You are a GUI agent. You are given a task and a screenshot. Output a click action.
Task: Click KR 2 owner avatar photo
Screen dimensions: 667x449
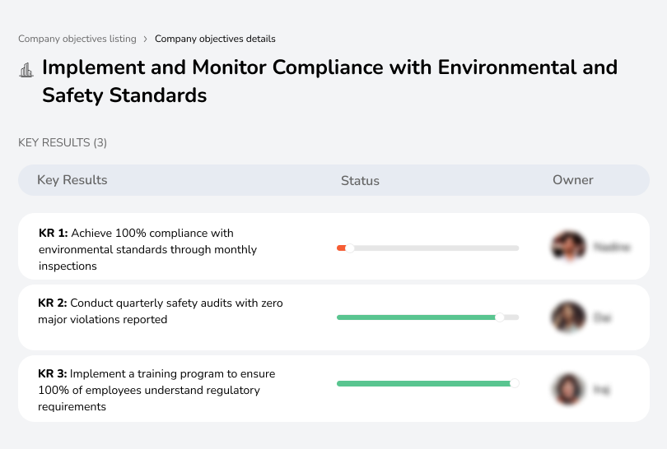(x=568, y=317)
